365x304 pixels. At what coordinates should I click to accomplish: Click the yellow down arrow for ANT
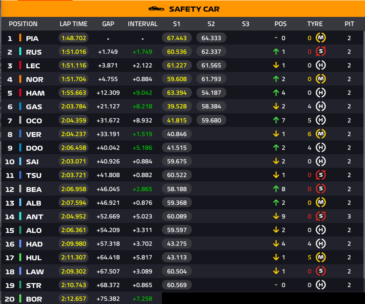tap(276, 216)
